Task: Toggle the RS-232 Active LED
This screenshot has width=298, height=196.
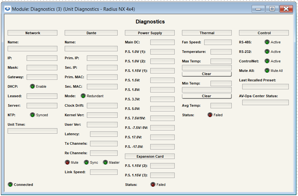Action: (x=267, y=52)
